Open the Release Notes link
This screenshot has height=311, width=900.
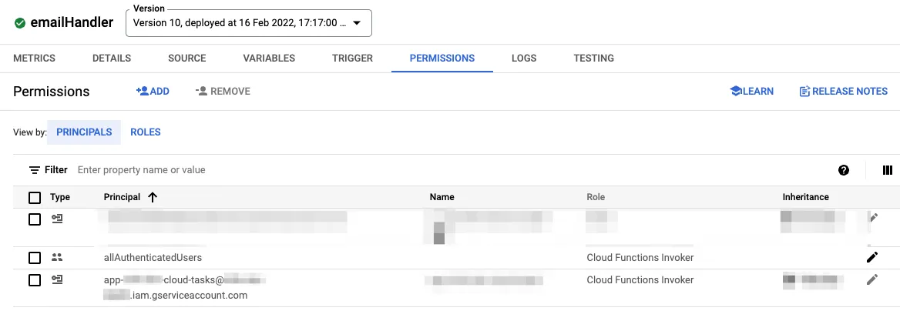843,92
